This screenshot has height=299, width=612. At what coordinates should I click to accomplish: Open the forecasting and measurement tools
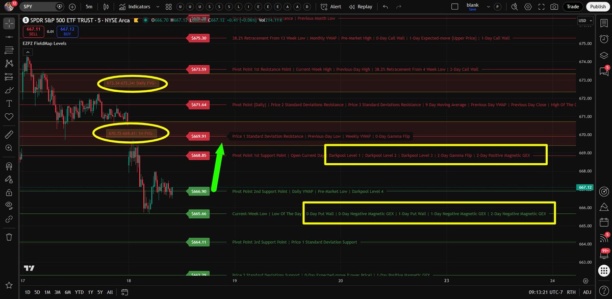click(9, 77)
